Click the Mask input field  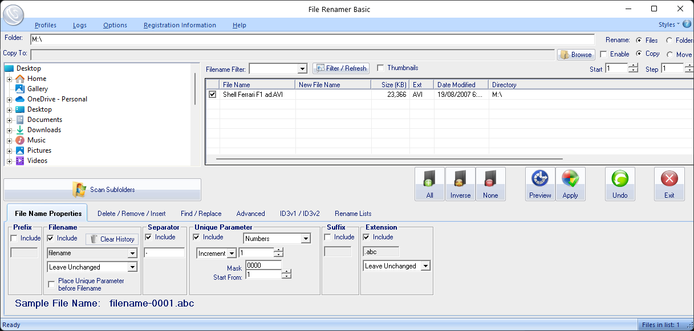(263, 265)
